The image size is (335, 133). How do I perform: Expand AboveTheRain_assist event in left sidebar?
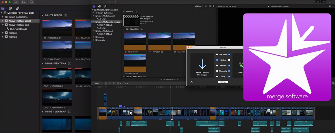(x=3, y=21)
